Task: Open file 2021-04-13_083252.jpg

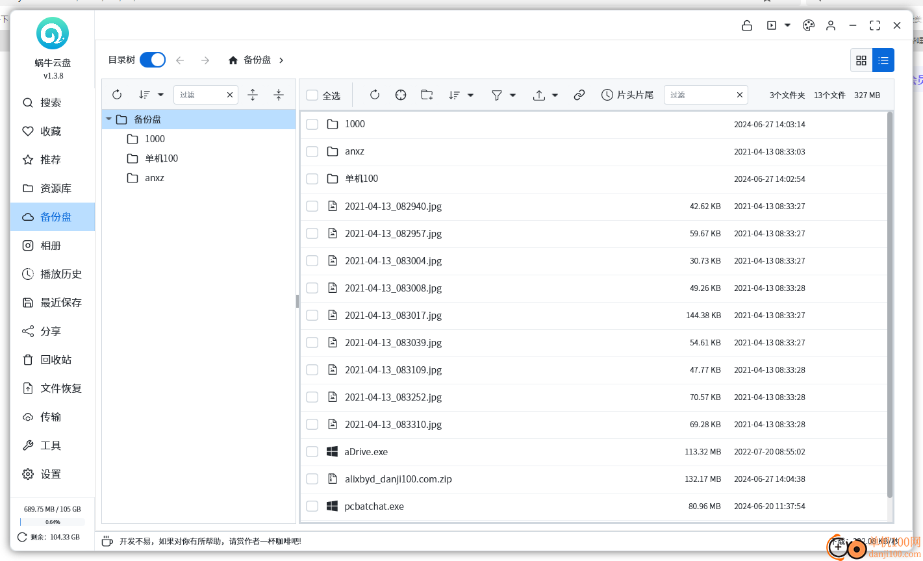Action: (393, 397)
